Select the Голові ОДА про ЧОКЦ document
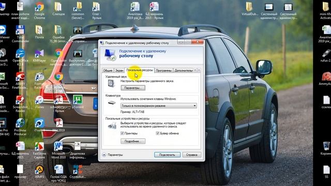 tap(58, 174)
